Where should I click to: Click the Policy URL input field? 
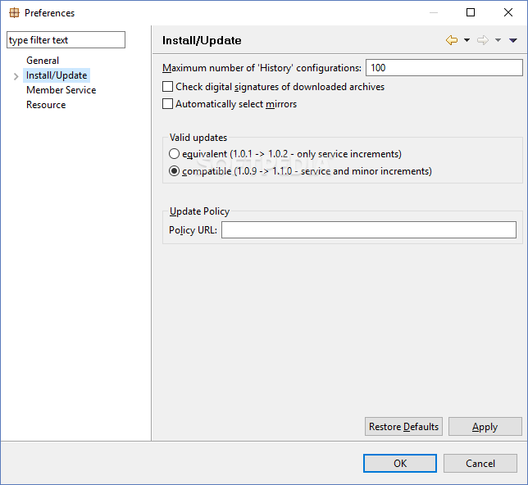point(369,230)
